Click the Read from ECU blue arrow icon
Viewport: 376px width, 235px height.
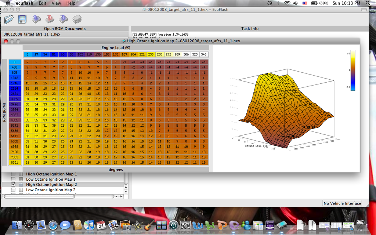[x=36, y=19]
